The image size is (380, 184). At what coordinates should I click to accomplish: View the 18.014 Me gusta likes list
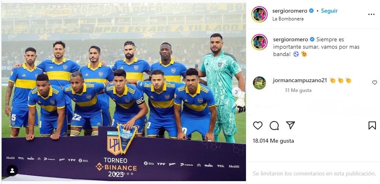pyautogui.click(x=273, y=141)
